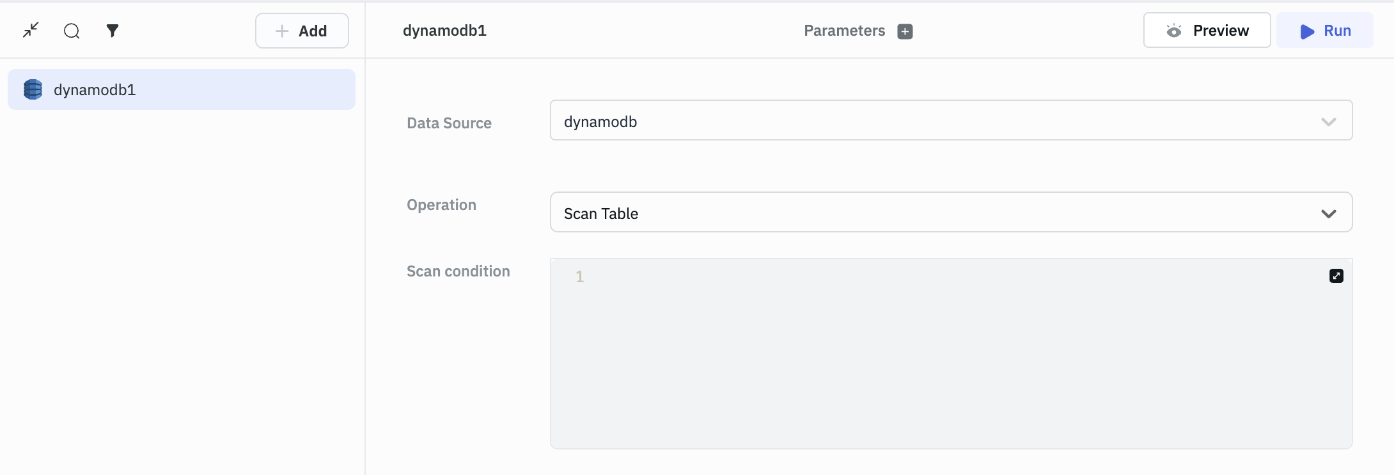Open query search with magnifier icon
The width and height of the screenshot is (1394, 475).
pyautogui.click(x=72, y=31)
